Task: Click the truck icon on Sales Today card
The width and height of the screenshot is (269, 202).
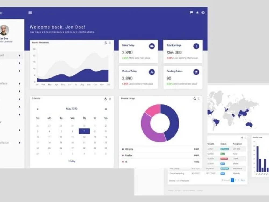Action: tap(152, 46)
